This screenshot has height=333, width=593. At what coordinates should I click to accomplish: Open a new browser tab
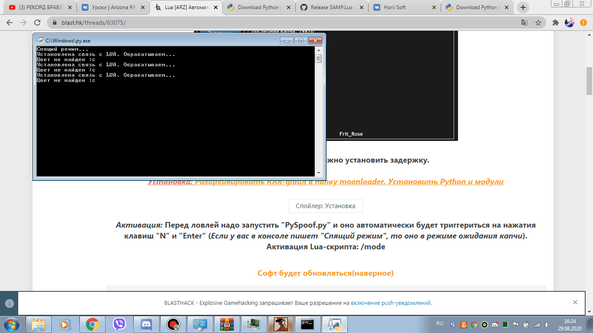[x=524, y=7]
